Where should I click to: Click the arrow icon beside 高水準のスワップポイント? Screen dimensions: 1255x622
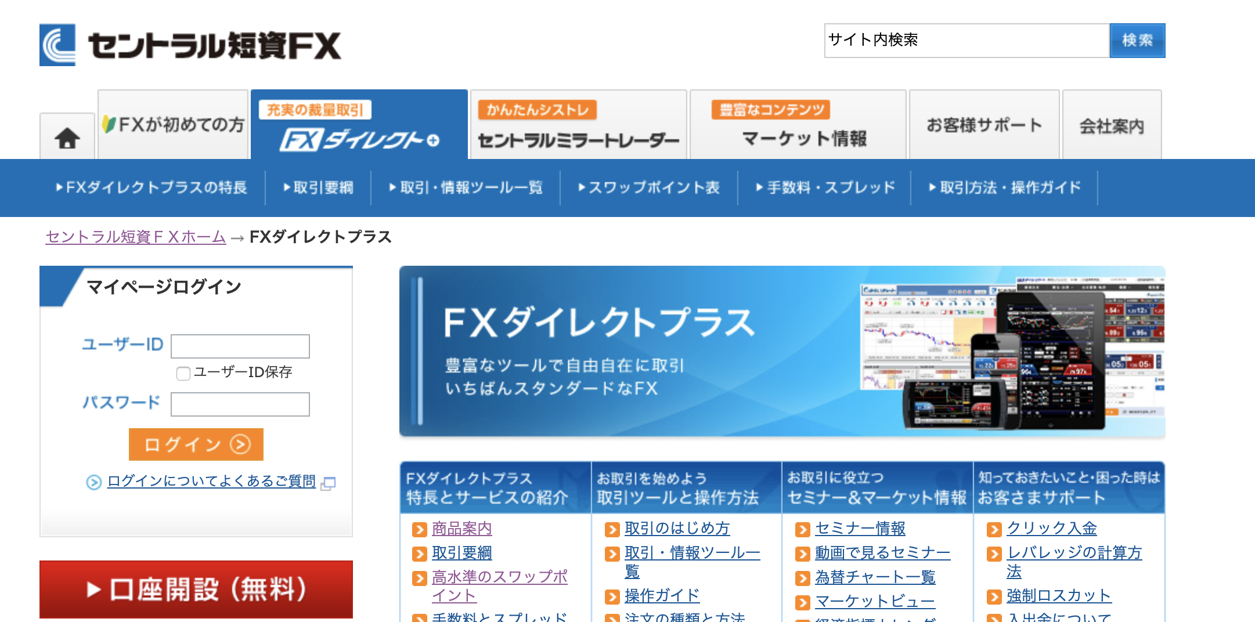pyautogui.click(x=419, y=578)
